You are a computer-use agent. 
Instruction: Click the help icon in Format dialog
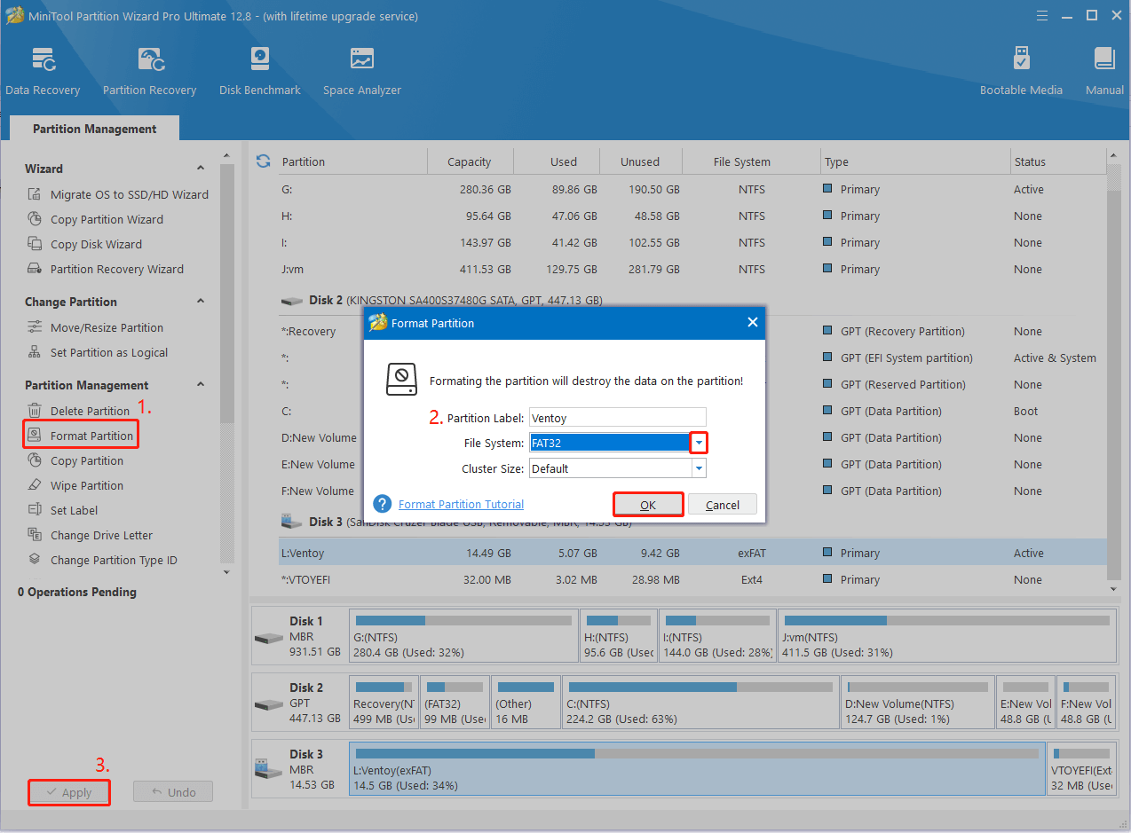(383, 504)
